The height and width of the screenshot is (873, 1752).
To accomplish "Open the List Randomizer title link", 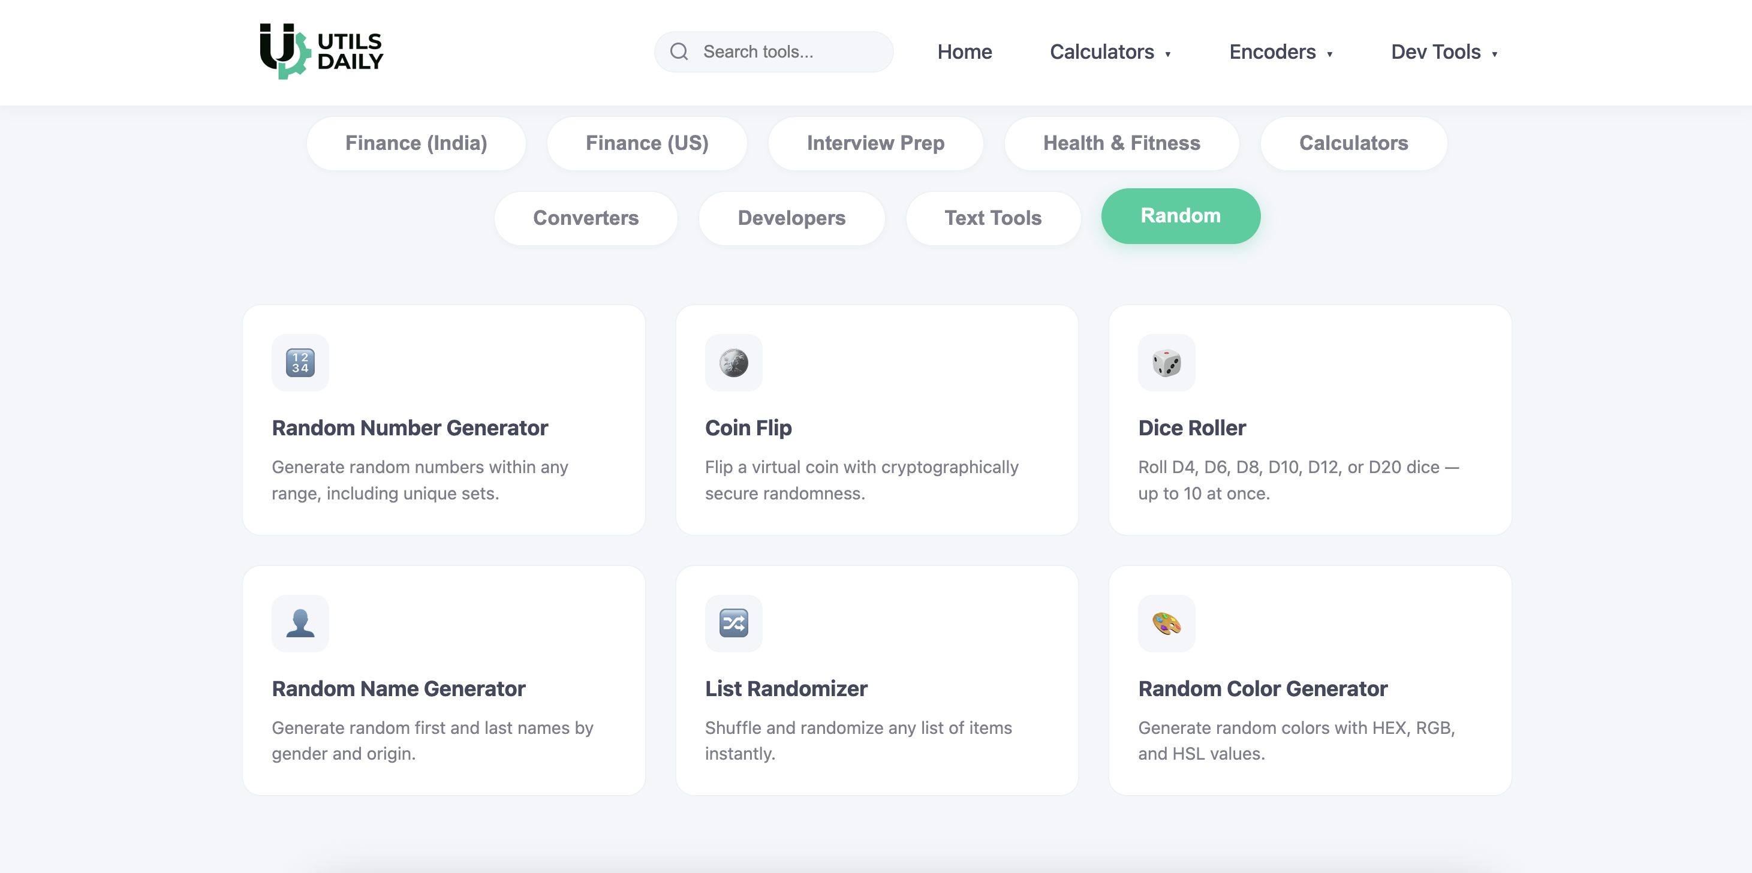I will 785,688.
